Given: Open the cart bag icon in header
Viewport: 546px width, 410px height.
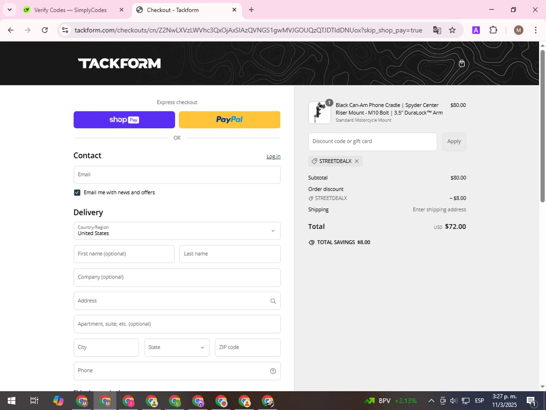Looking at the screenshot, I should coord(462,63).
